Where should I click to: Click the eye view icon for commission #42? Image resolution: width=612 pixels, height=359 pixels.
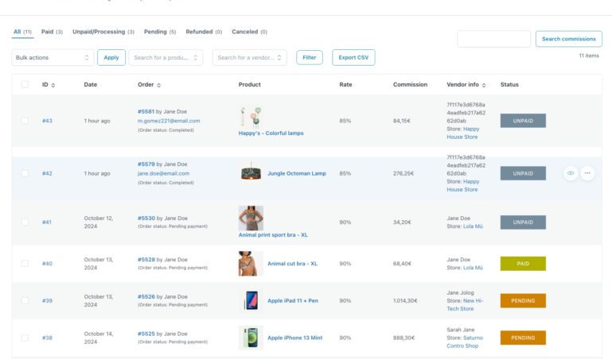pos(571,173)
